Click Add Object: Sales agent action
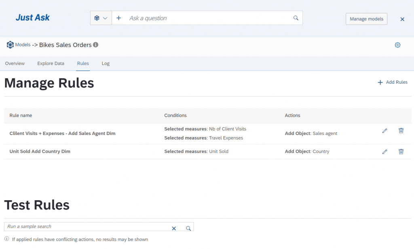 pyautogui.click(x=311, y=133)
